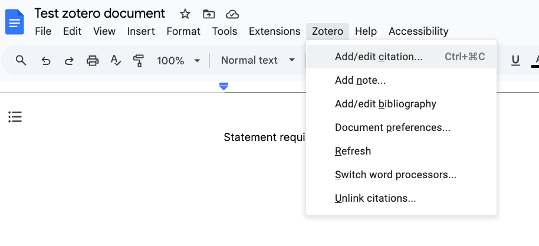Choose Add/edit citation from Zotero menu
Image resolution: width=539 pixels, height=246 pixels.
pos(401,57)
